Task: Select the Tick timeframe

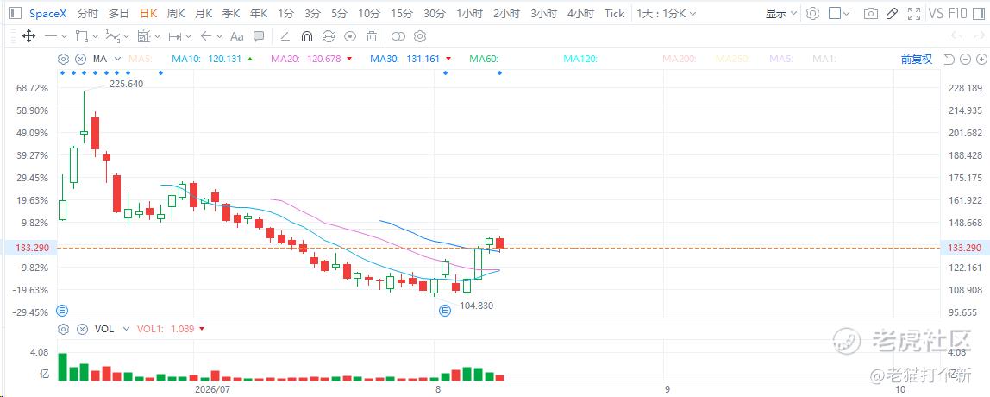Action: click(x=614, y=13)
